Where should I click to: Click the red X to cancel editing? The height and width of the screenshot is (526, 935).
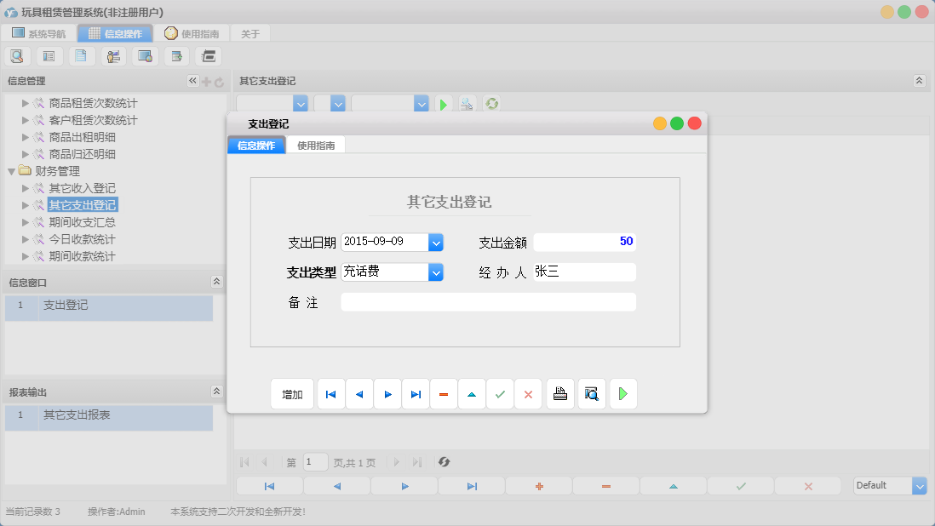coord(528,394)
